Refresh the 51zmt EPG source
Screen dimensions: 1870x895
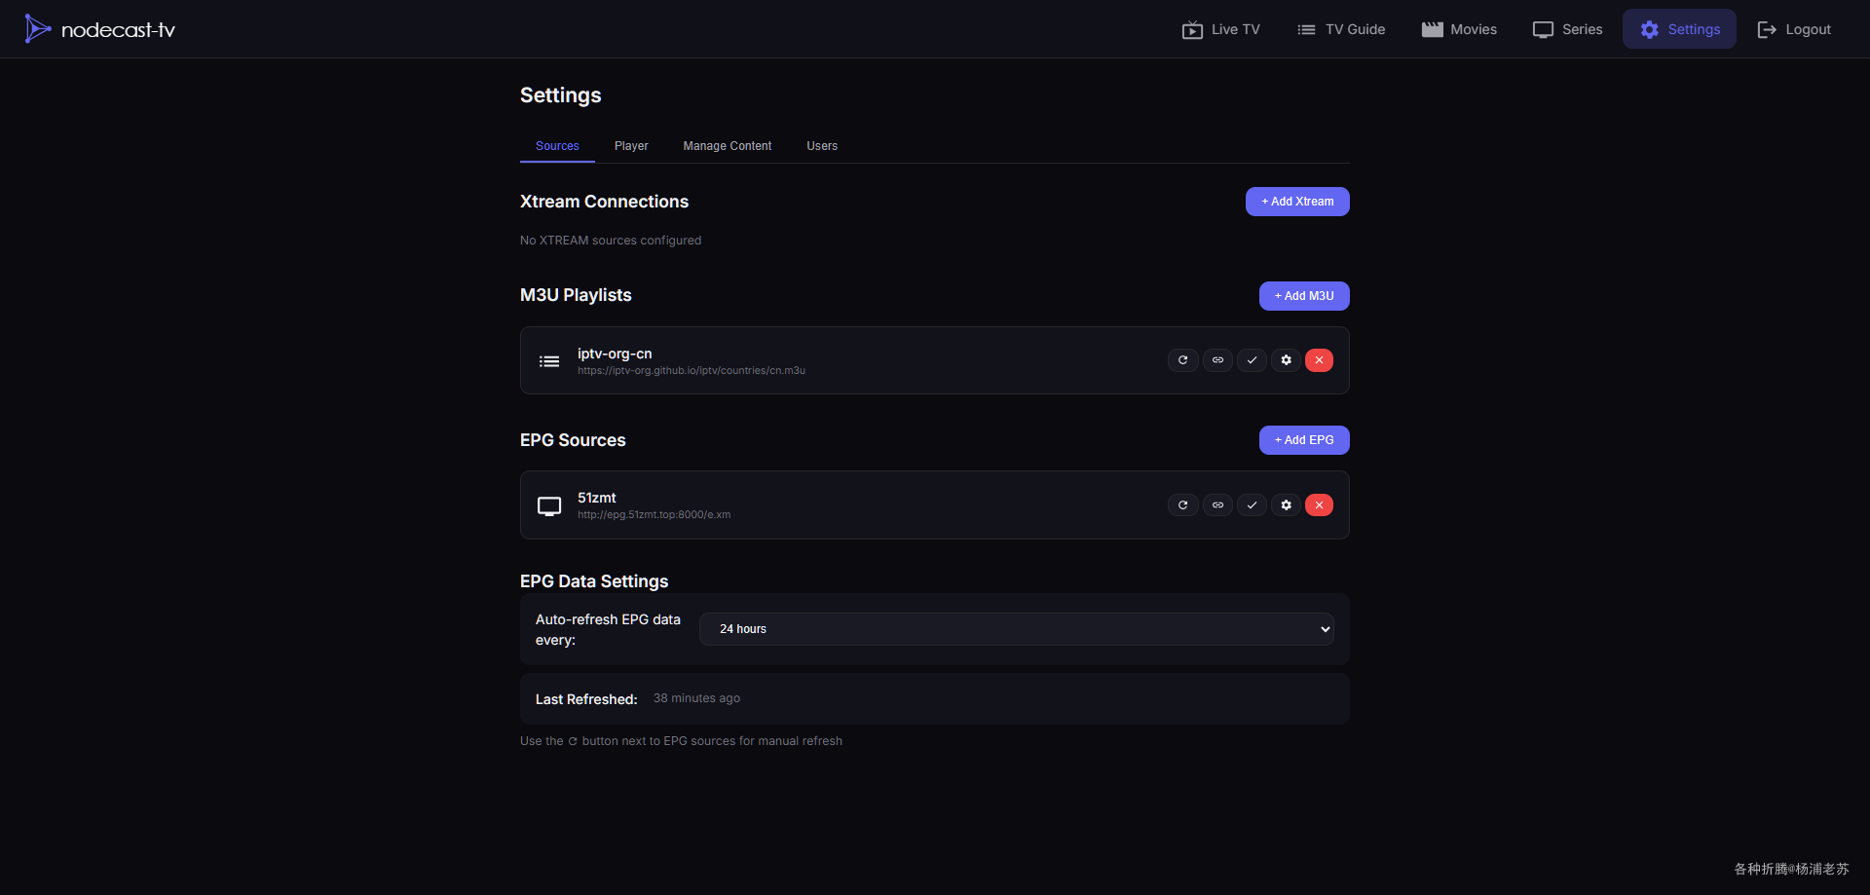tap(1182, 505)
